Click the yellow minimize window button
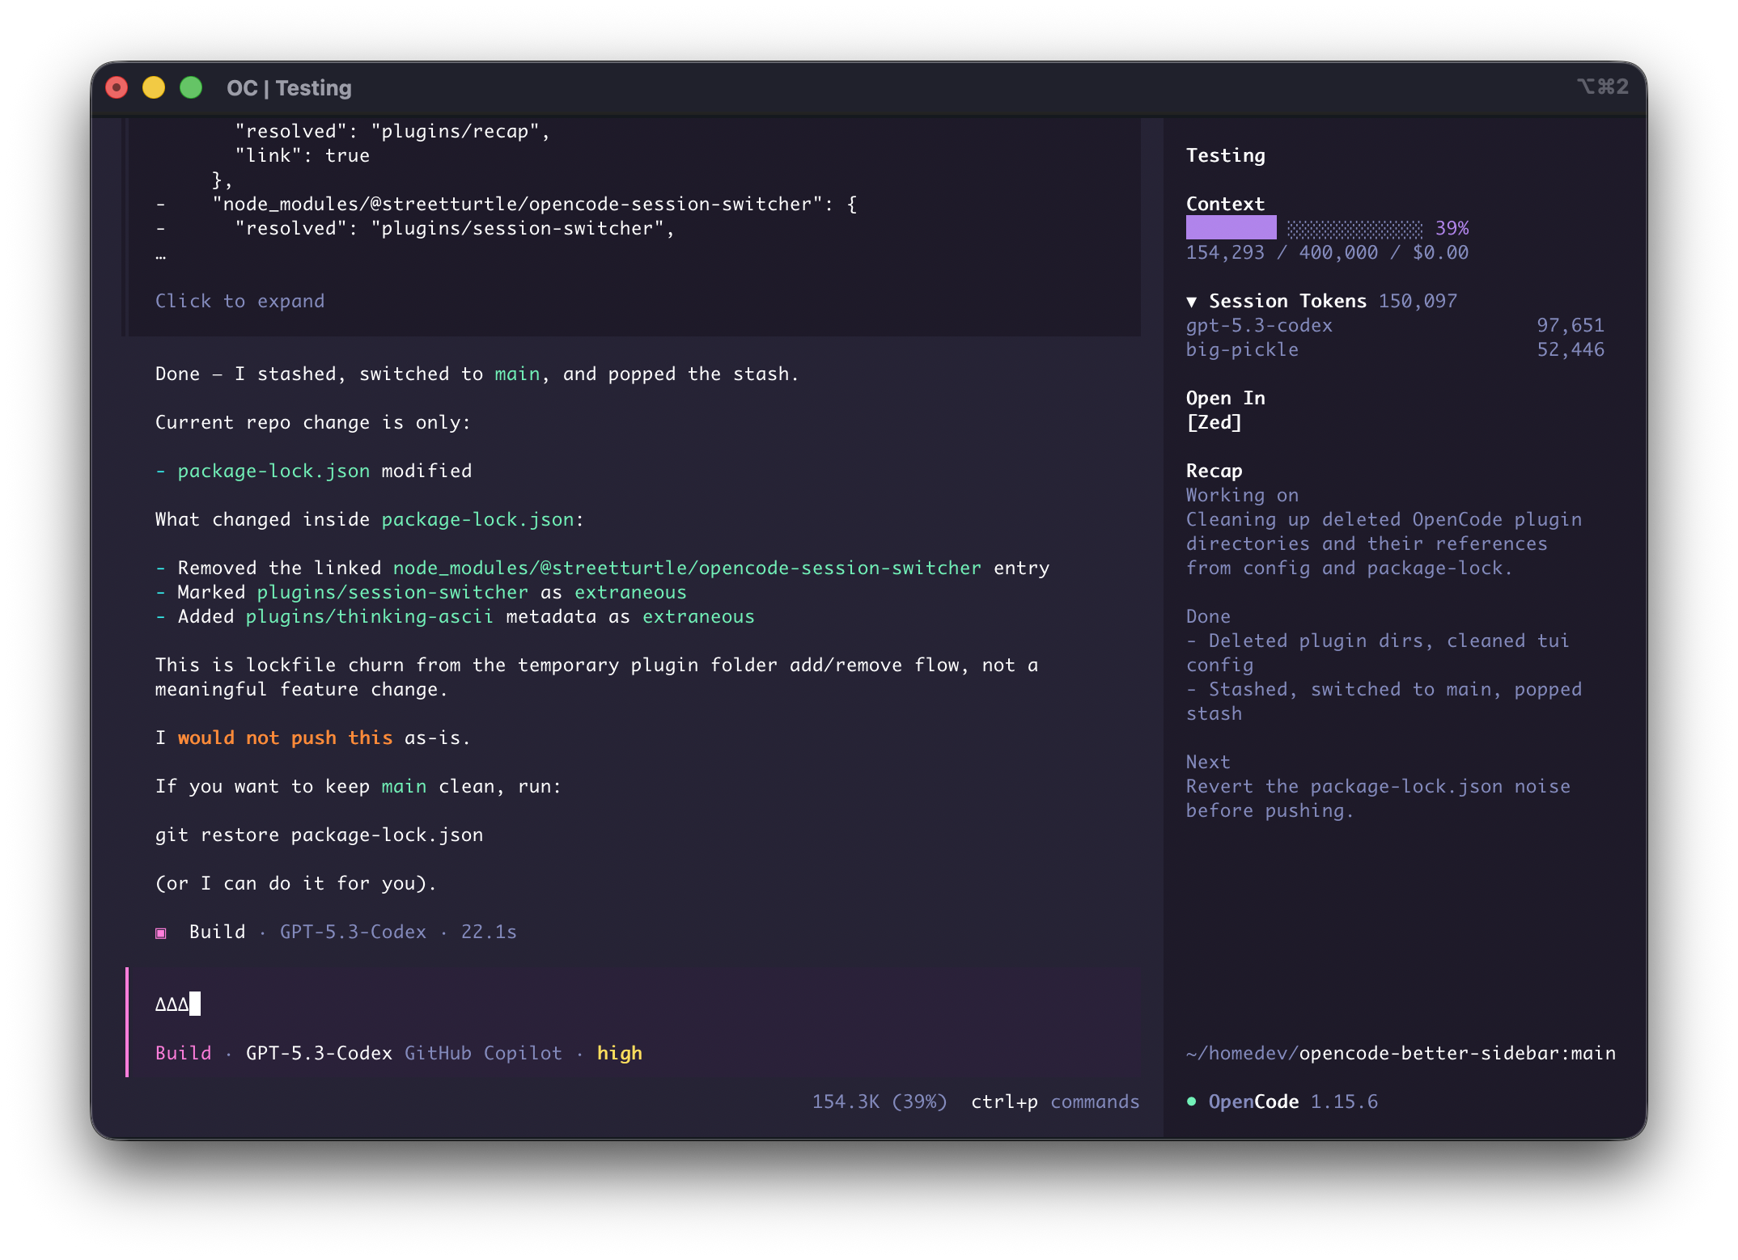The height and width of the screenshot is (1260, 1738). tap(154, 87)
